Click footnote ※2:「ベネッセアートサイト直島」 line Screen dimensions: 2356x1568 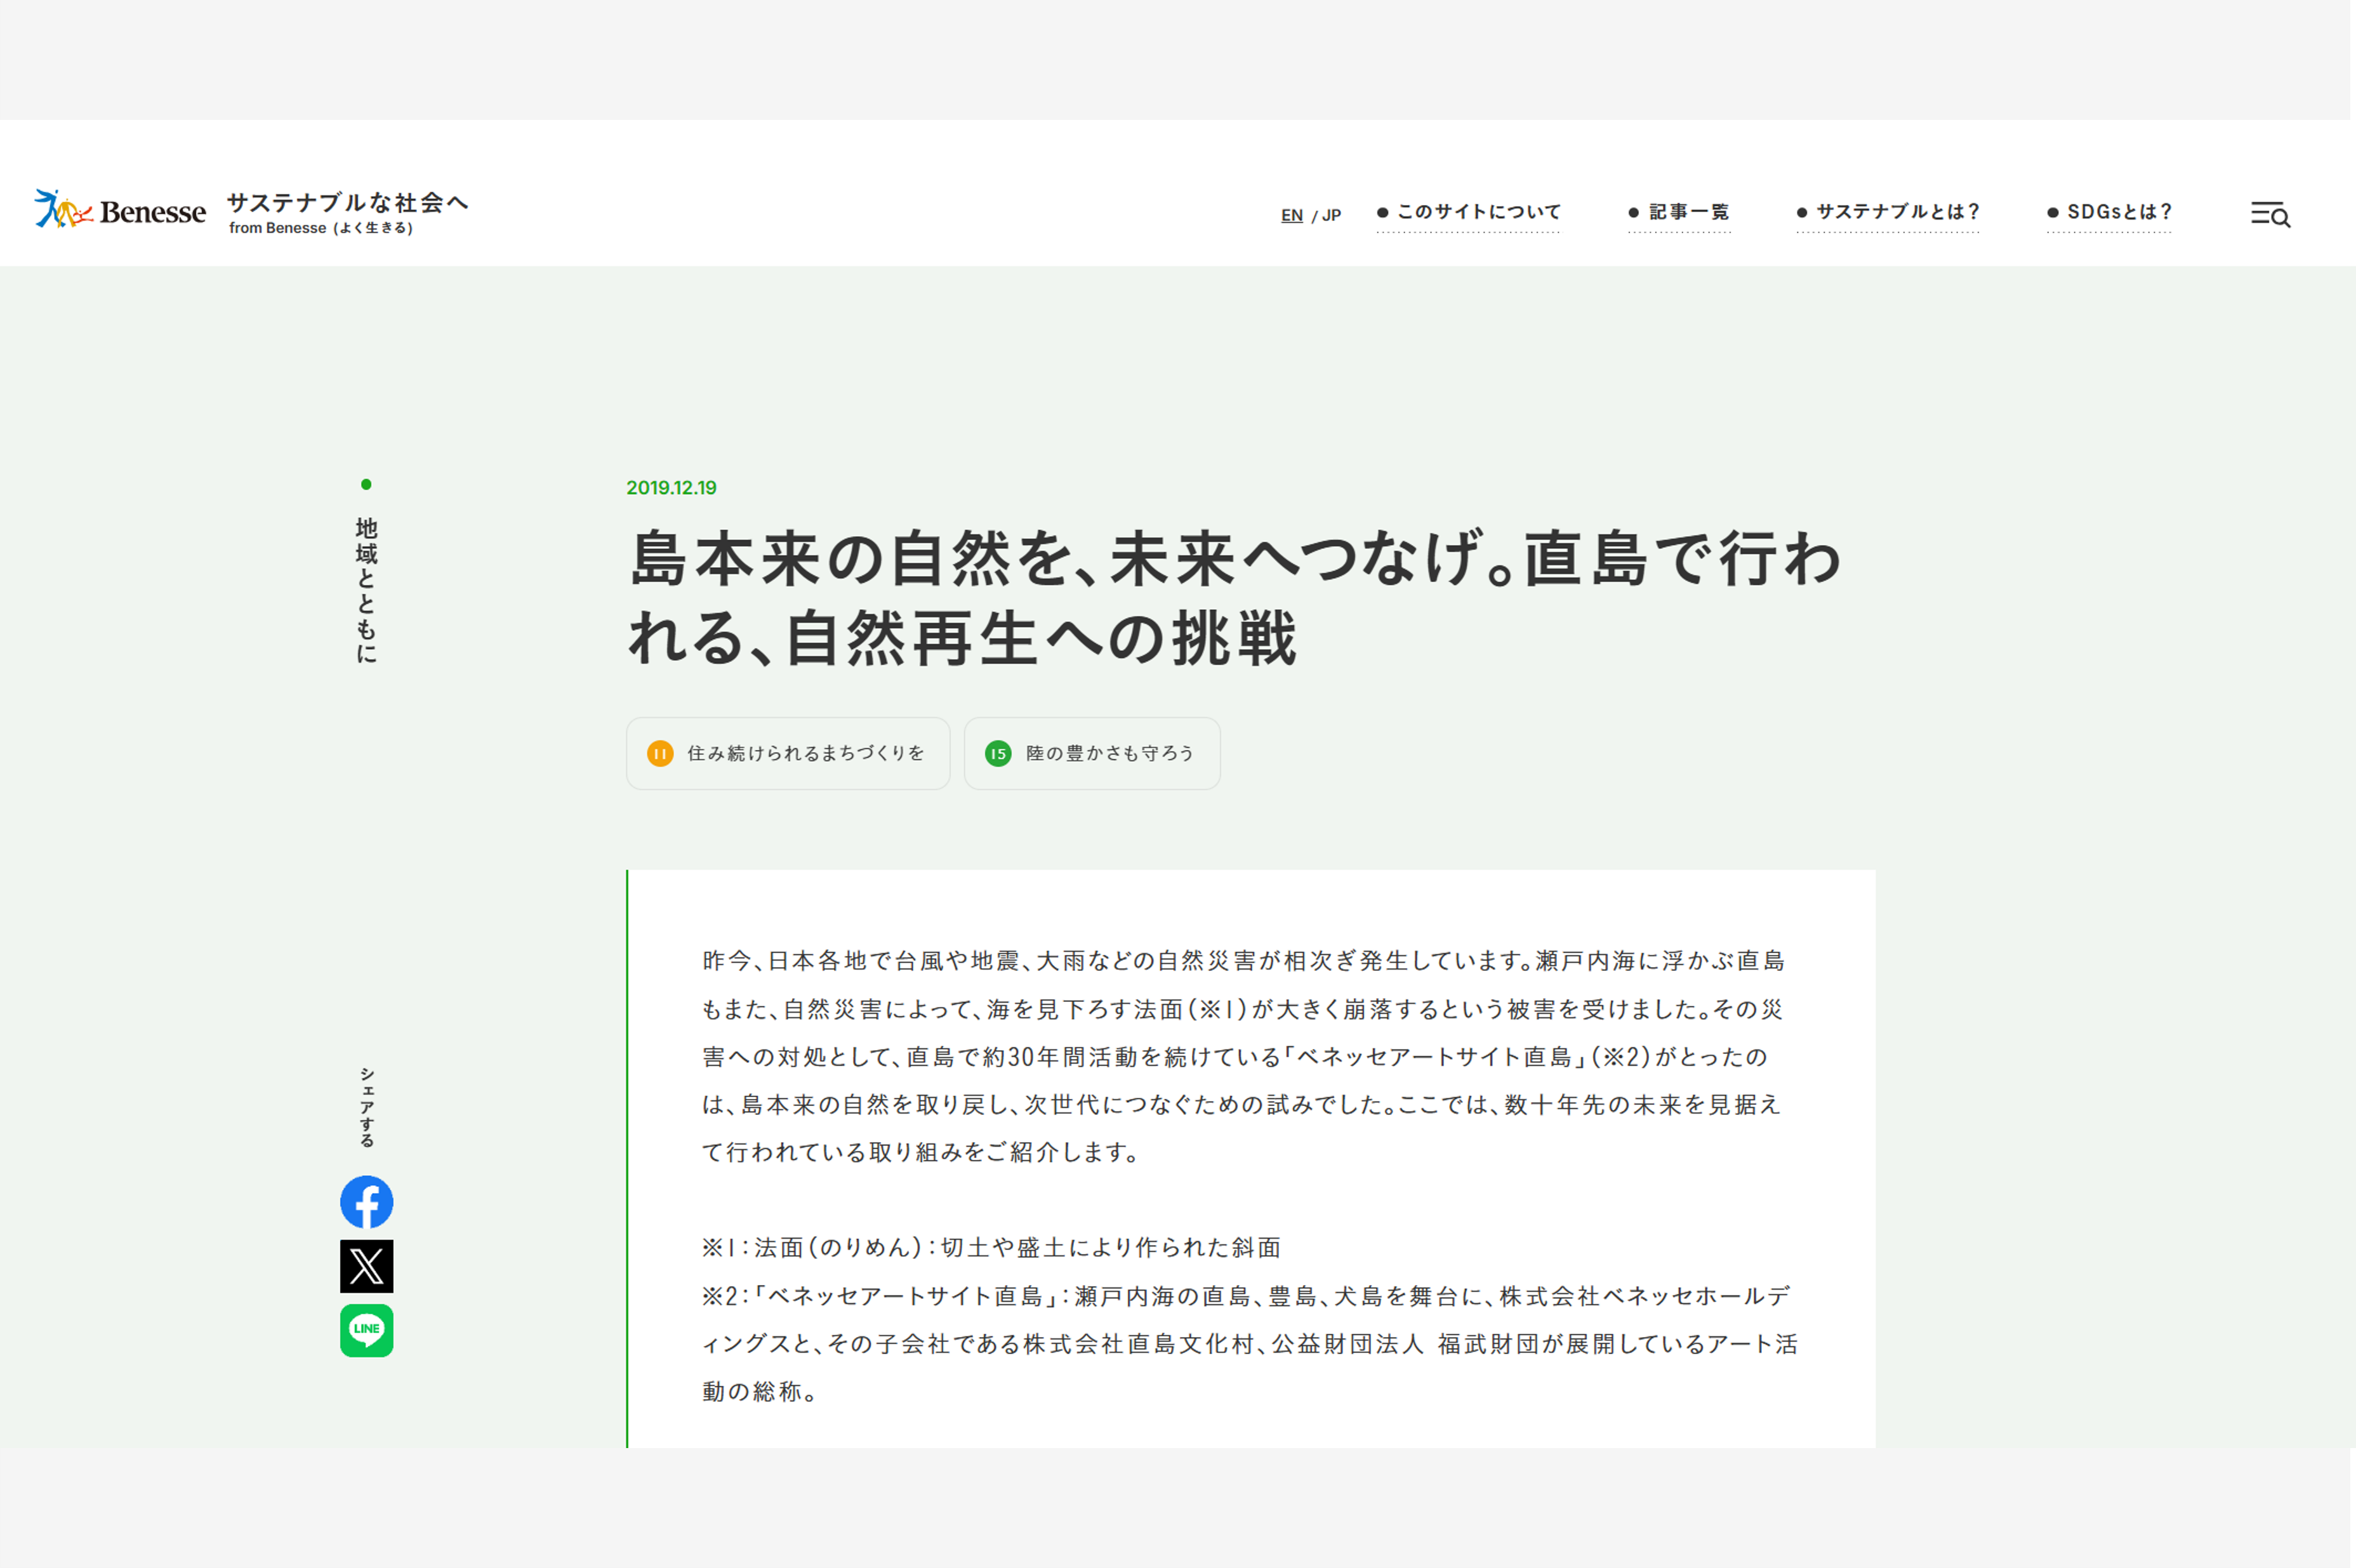[1249, 1344]
